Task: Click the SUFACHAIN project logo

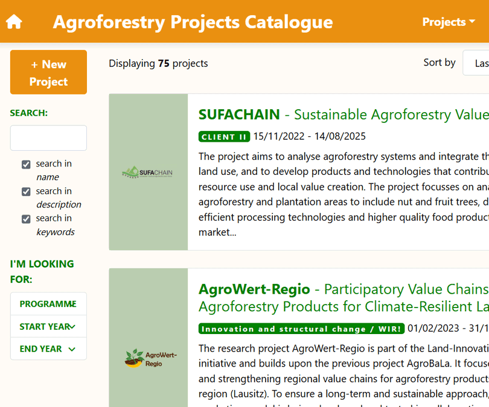Action: (148, 172)
